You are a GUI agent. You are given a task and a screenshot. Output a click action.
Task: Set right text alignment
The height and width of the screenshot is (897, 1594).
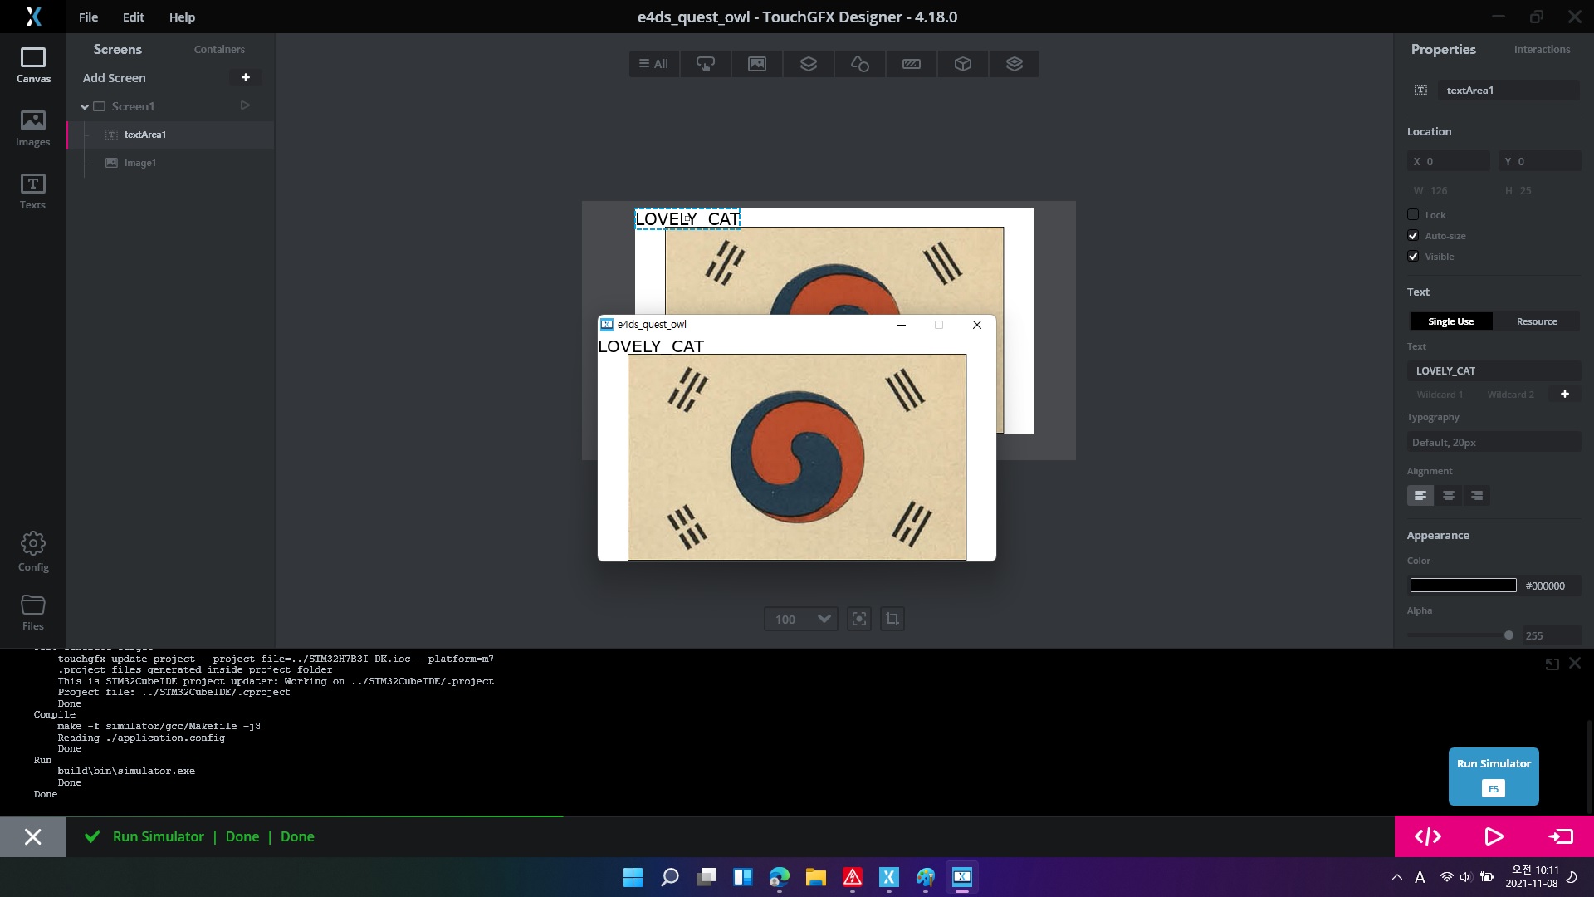pos(1477,495)
